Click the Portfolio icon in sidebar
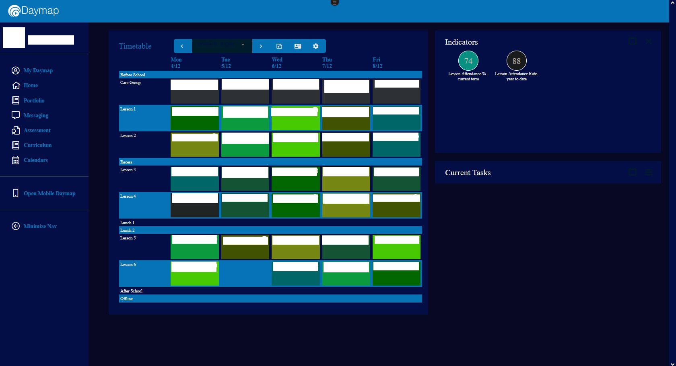This screenshot has width=676, height=366. pyautogui.click(x=16, y=100)
